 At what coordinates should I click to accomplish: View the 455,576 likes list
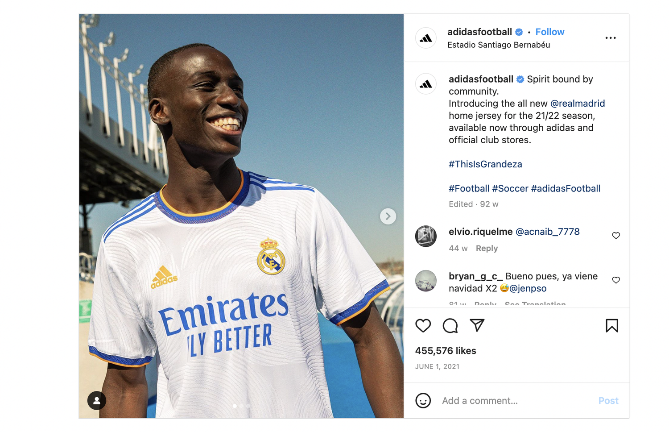446,351
